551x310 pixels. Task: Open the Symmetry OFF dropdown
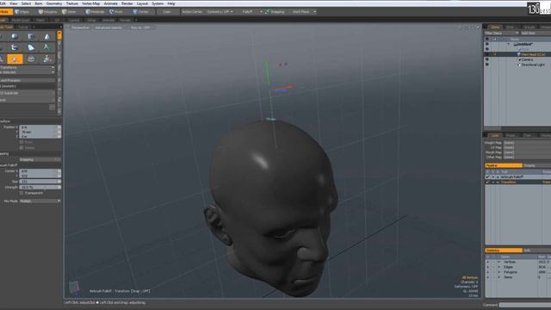pyautogui.click(x=220, y=11)
